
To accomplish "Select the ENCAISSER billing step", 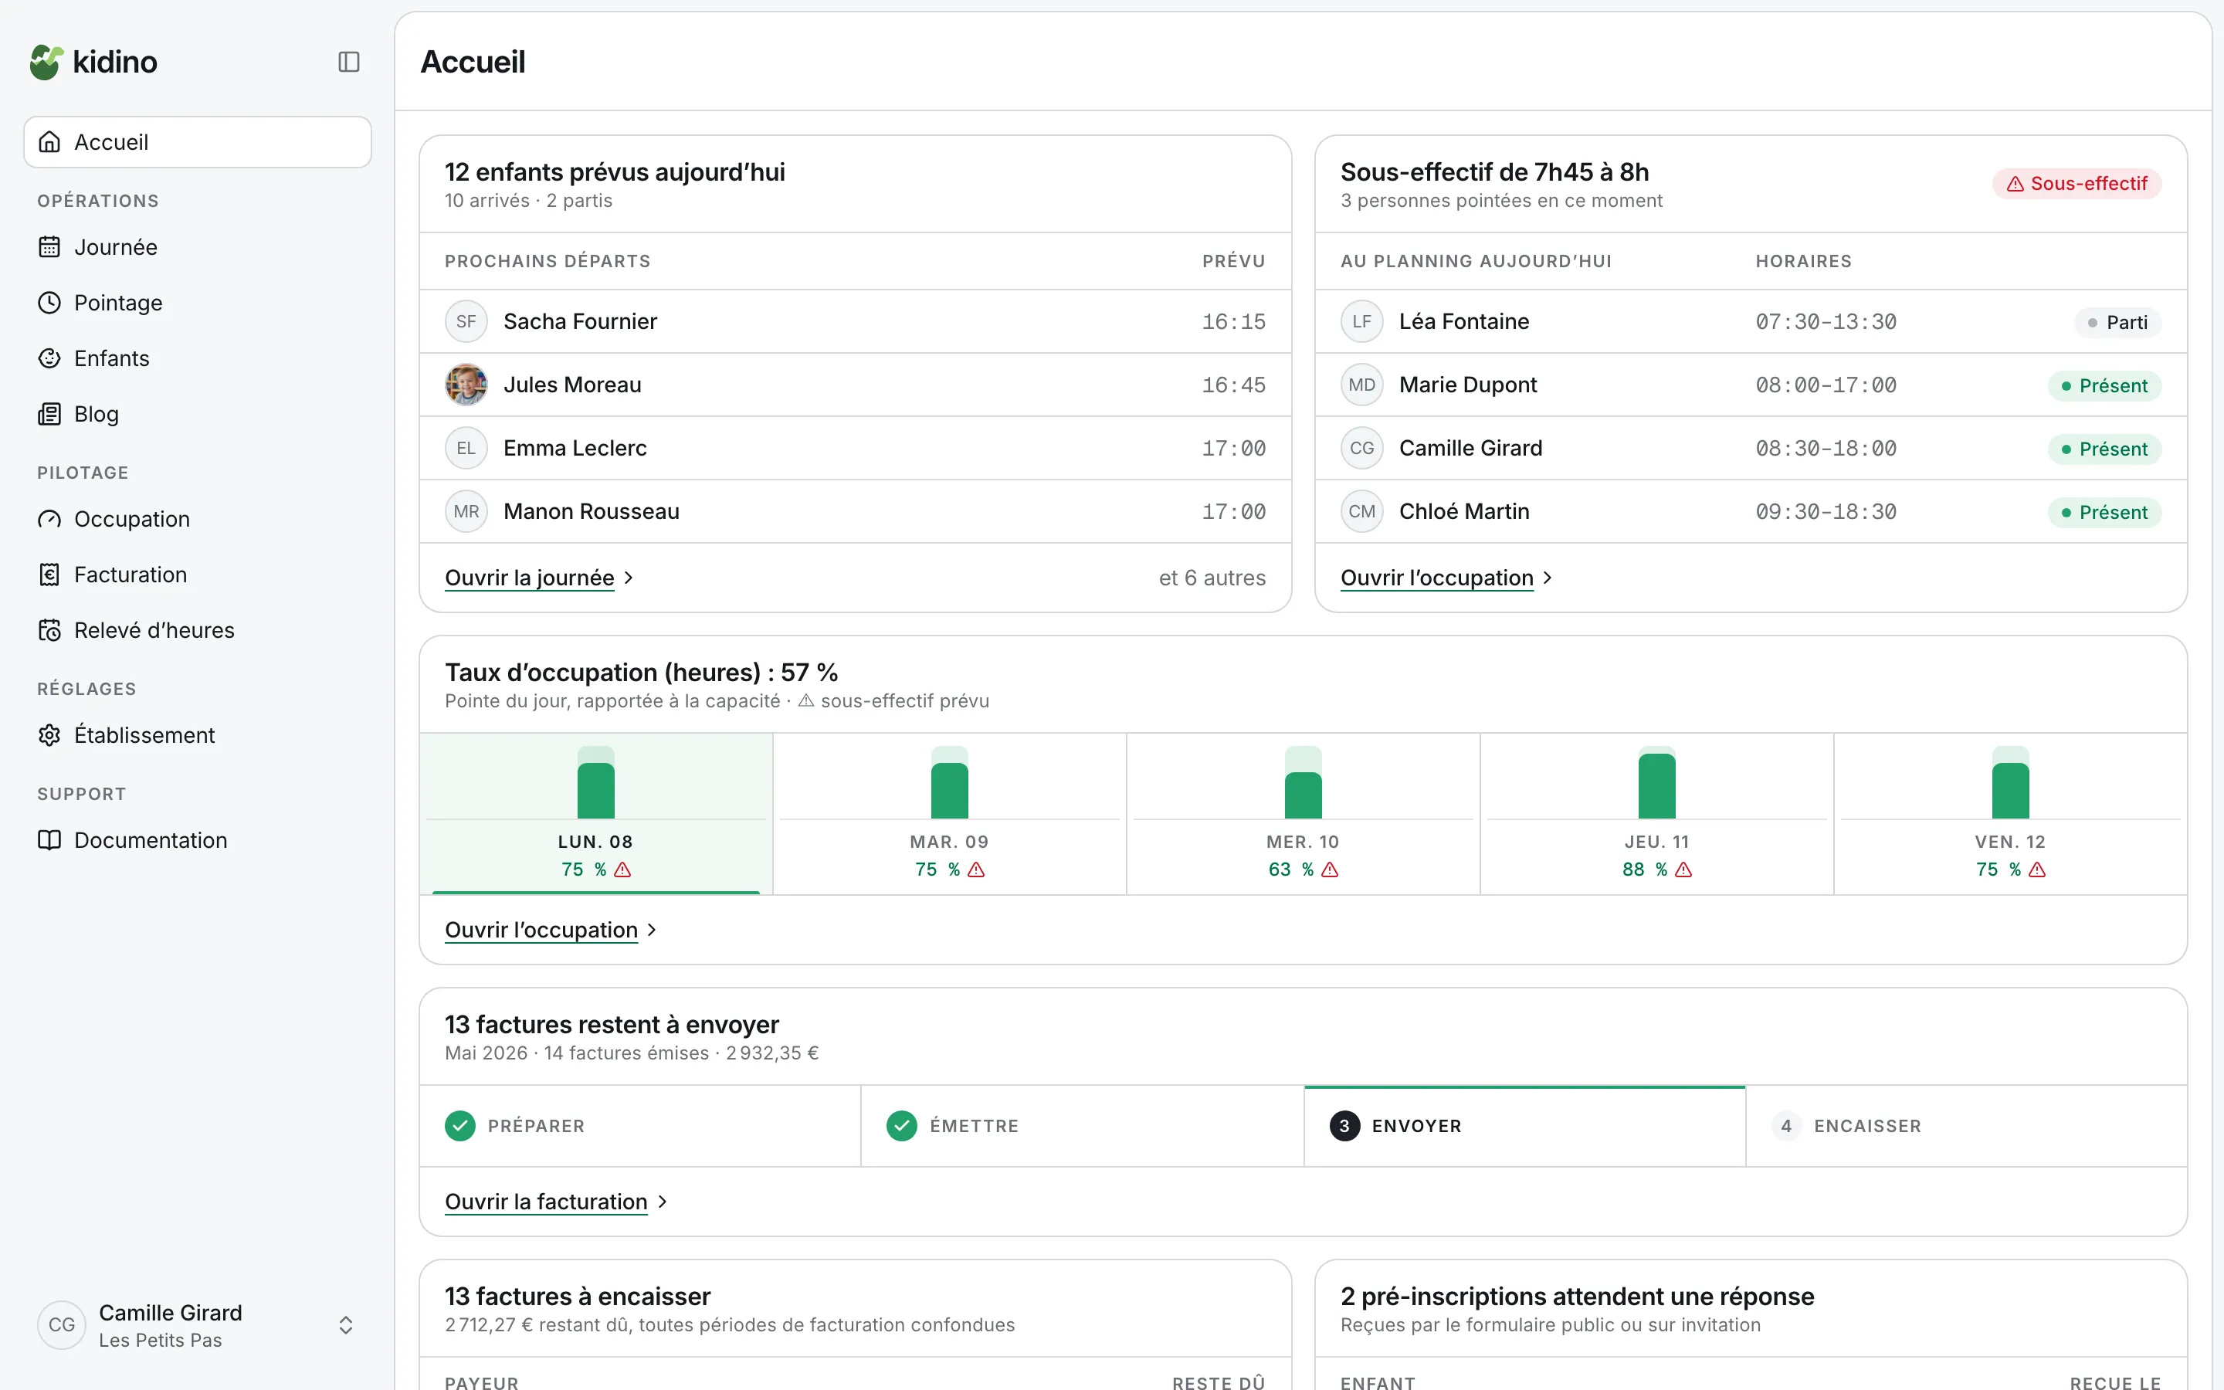I will coord(1967,1126).
